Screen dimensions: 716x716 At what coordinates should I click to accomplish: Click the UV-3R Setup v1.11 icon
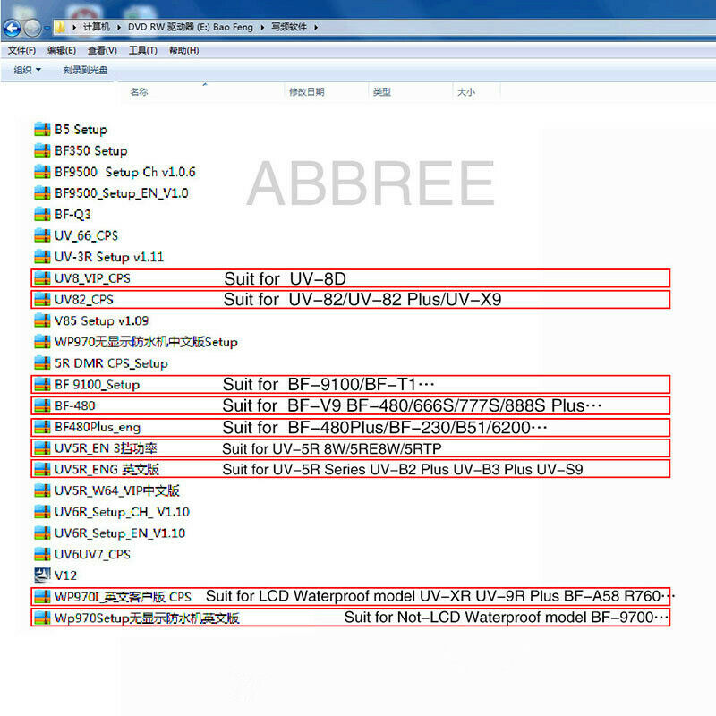42,257
